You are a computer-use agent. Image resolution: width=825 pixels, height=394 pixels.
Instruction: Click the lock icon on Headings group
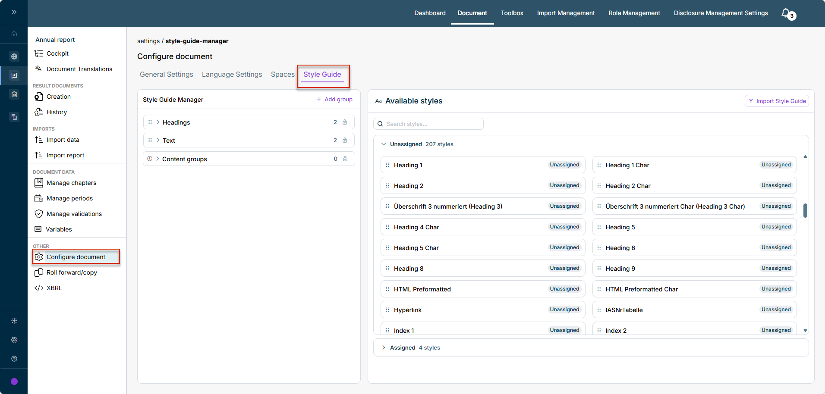tap(345, 122)
